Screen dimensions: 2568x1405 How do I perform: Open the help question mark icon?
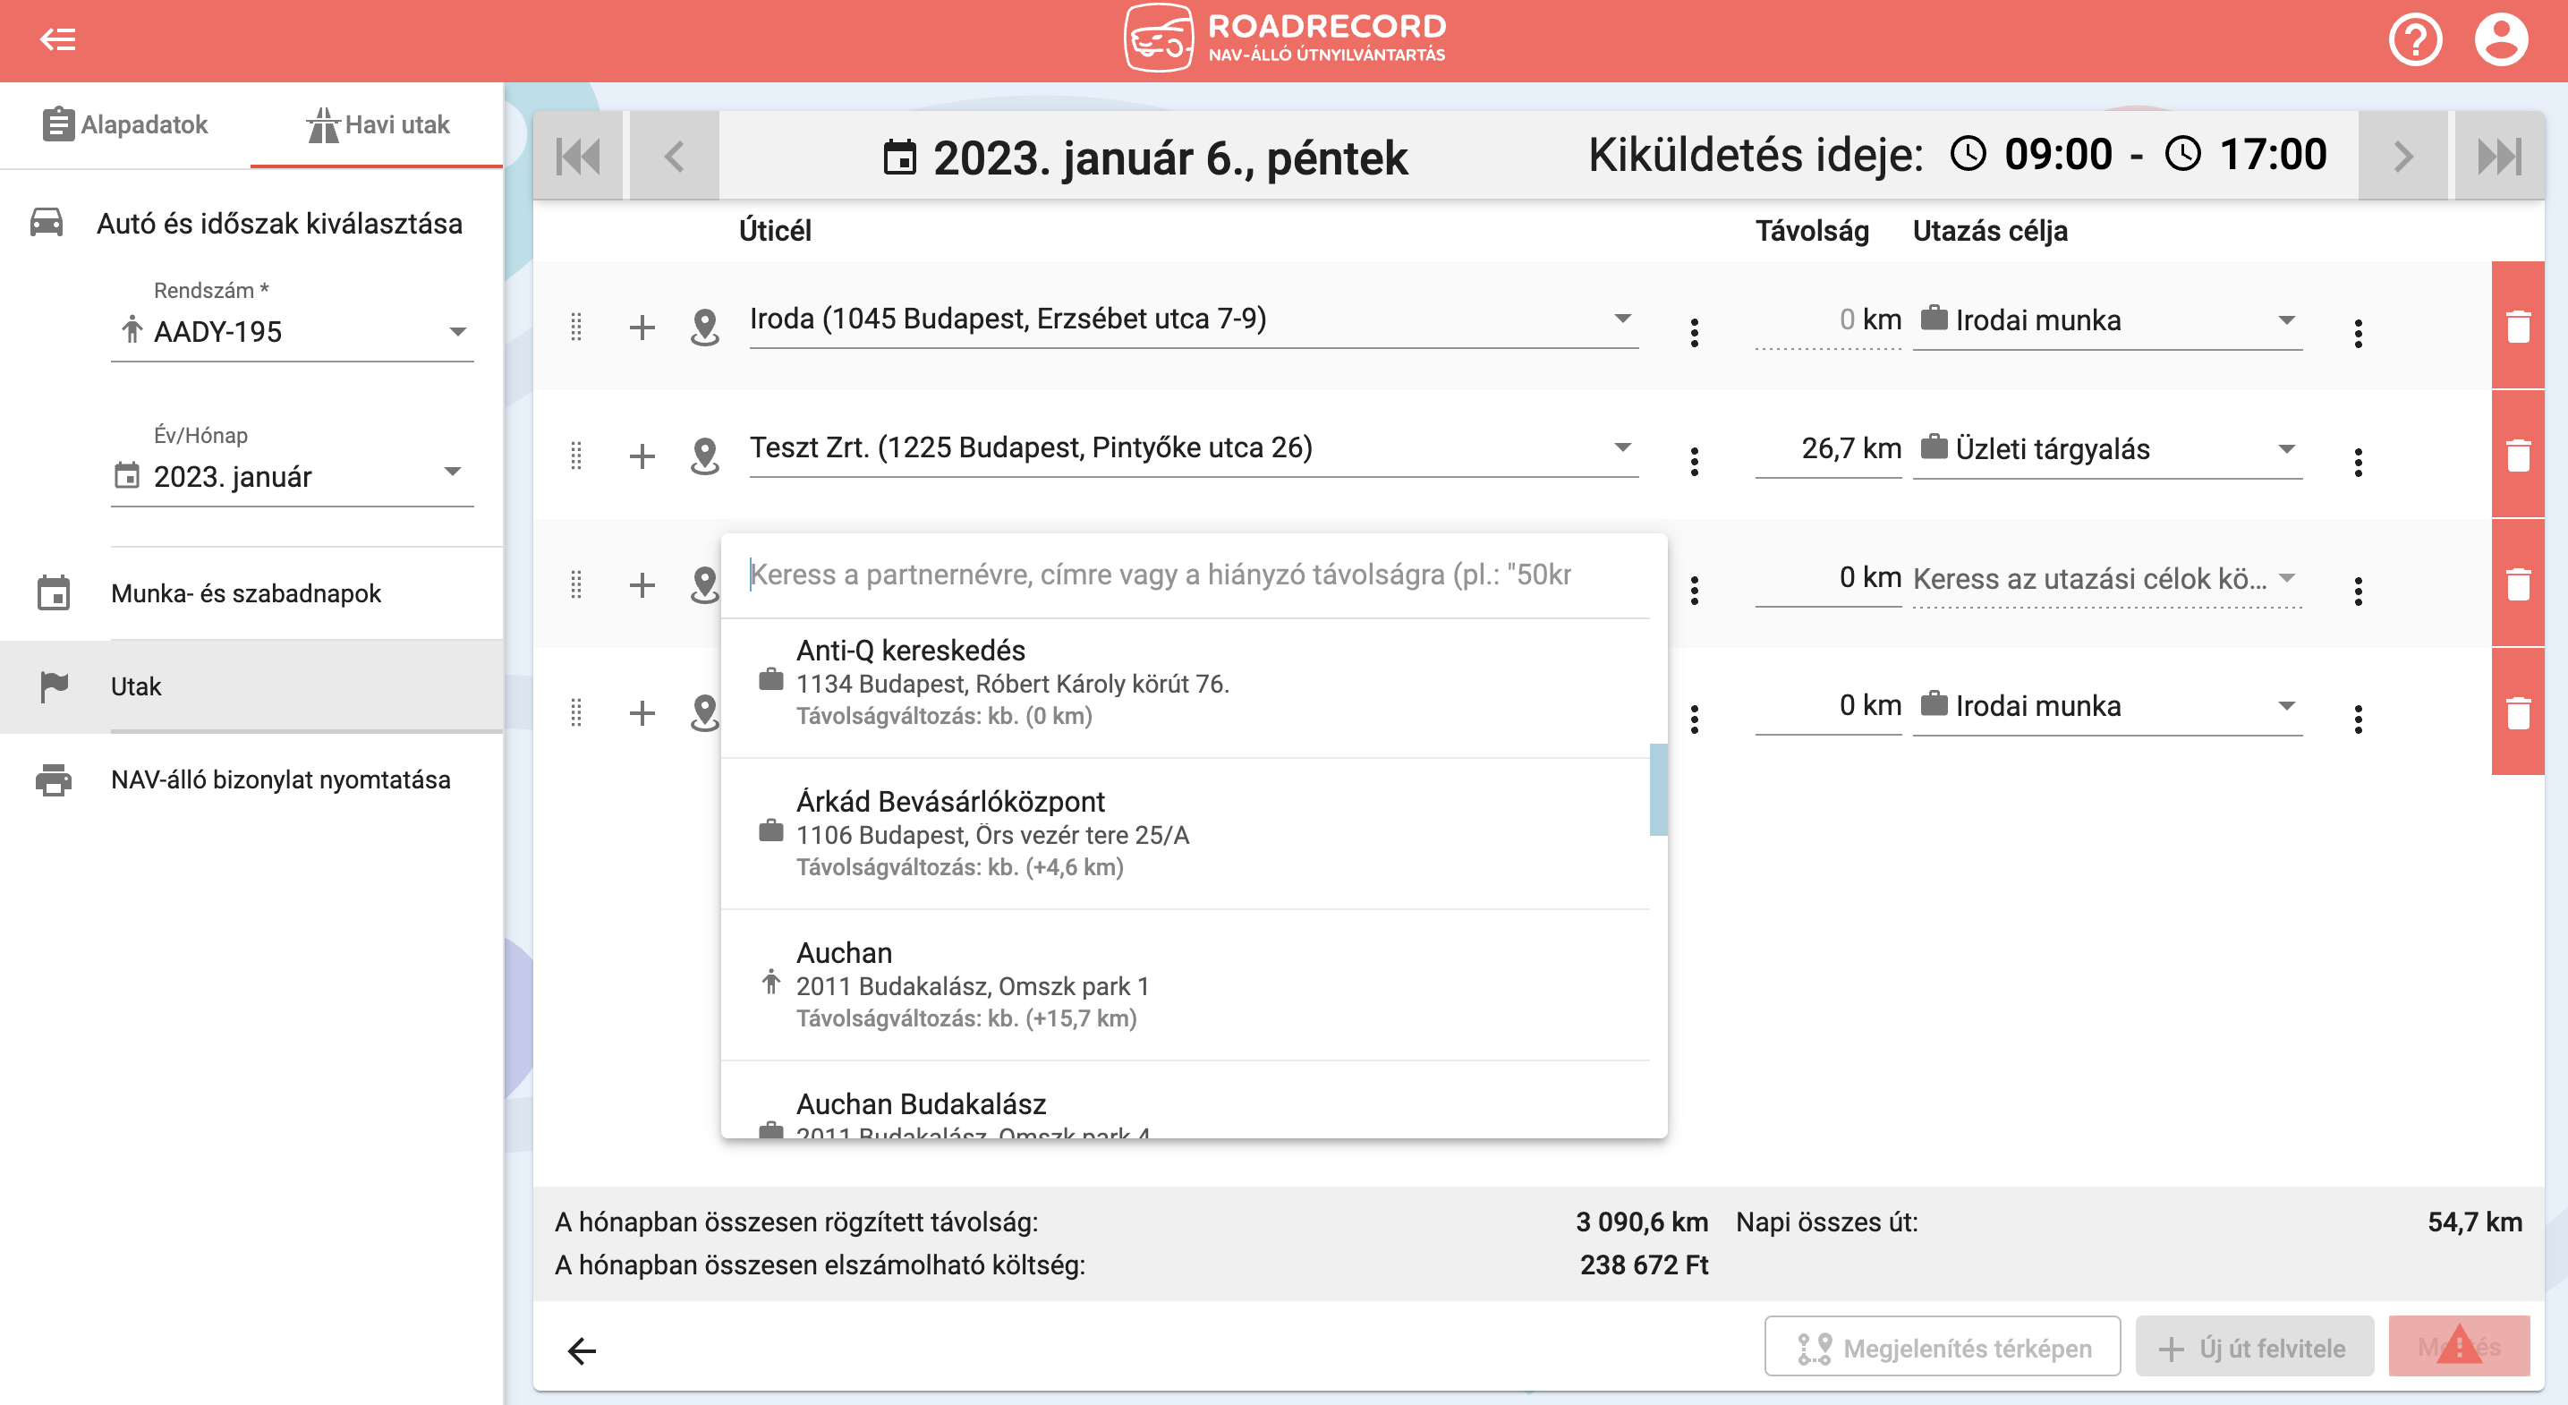pyautogui.click(x=2414, y=40)
